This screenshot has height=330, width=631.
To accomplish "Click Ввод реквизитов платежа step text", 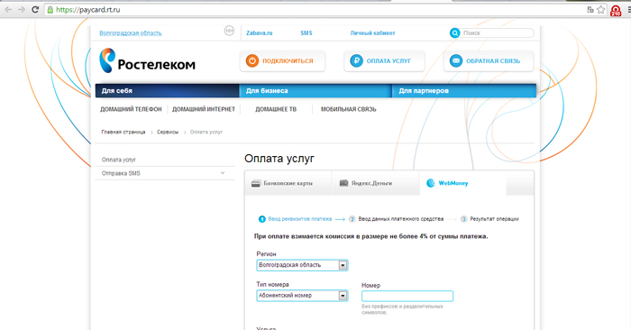I will [300, 219].
